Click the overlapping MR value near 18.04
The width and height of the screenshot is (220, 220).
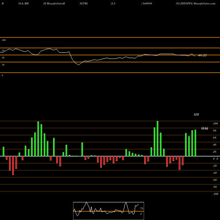(205, 128)
